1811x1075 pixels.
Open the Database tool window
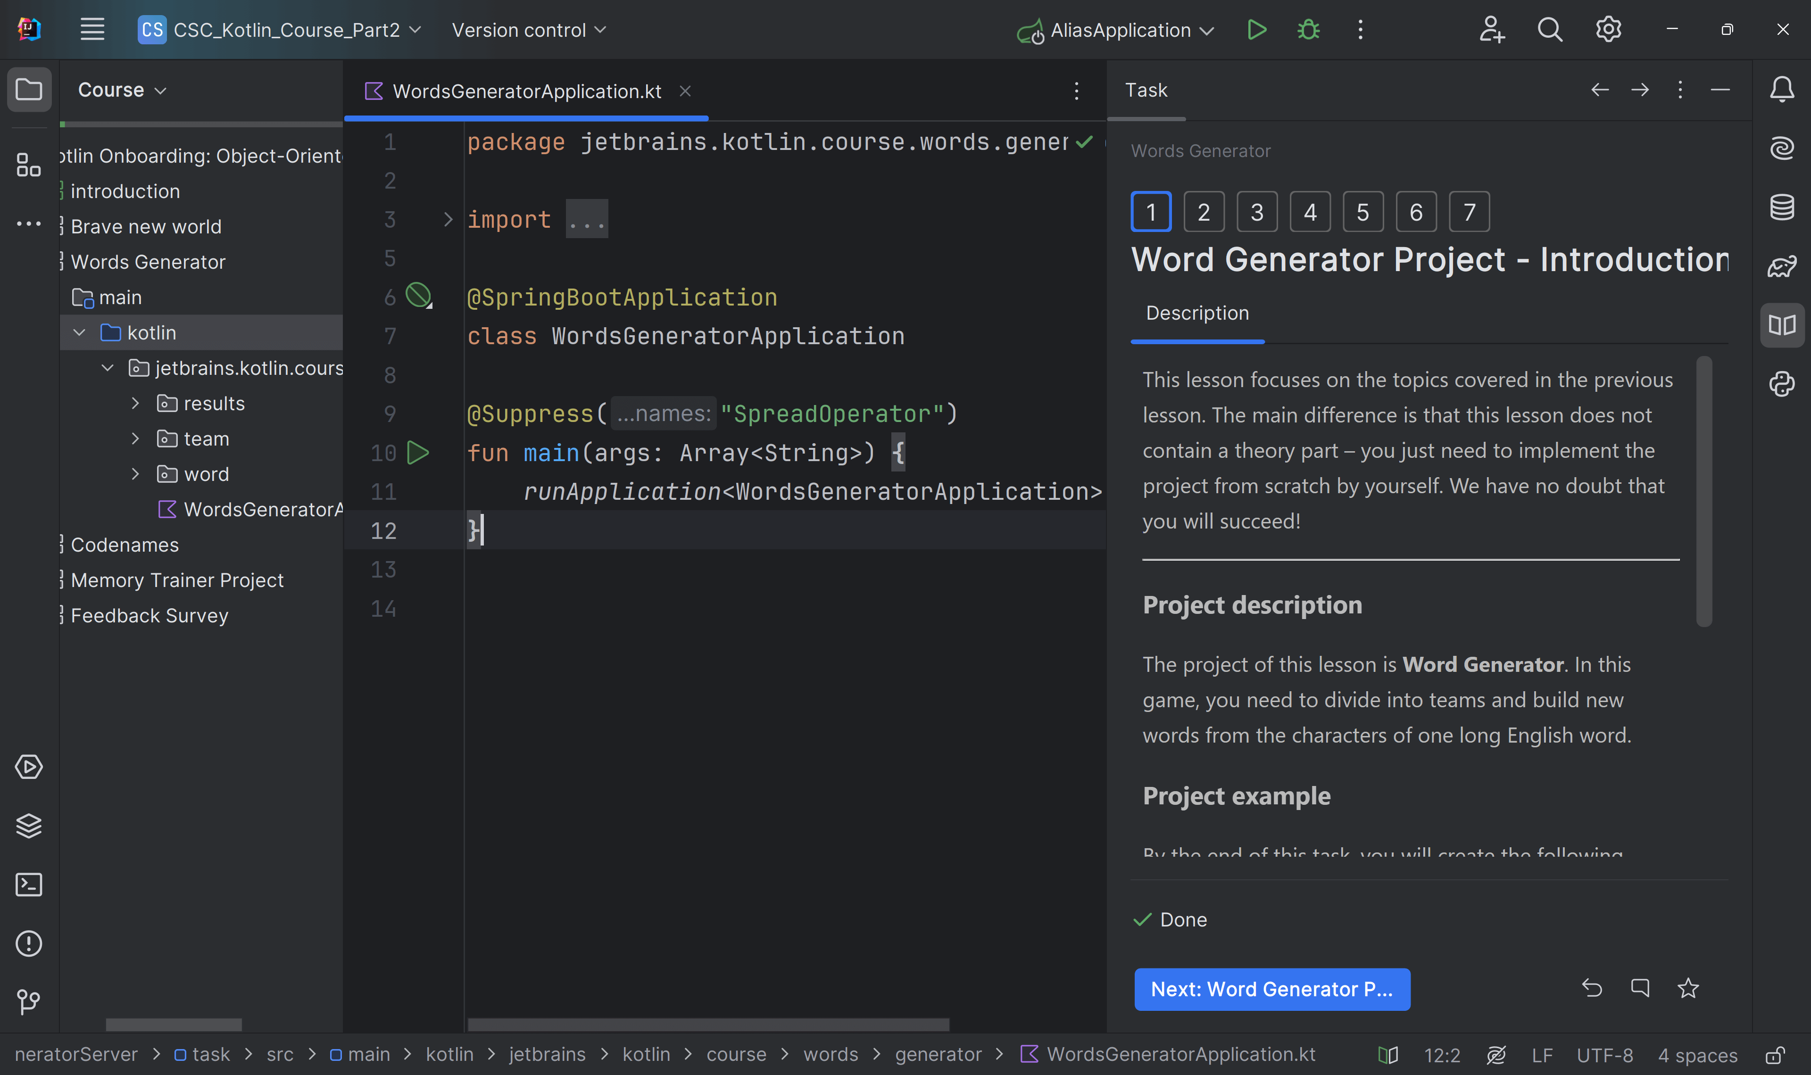click(x=1782, y=207)
